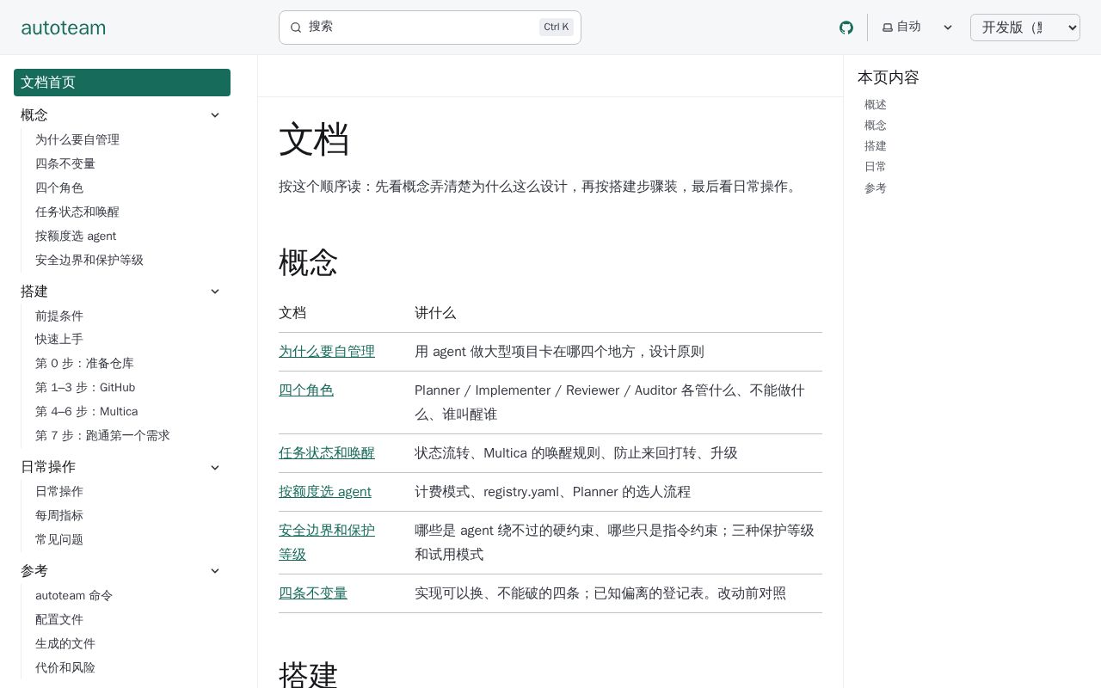Follow the 四条不变量 table link
The width and height of the screenshot is (1101, 688).
[313, 593]
